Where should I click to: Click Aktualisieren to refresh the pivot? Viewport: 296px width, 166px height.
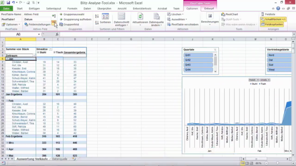click(140, 19)
